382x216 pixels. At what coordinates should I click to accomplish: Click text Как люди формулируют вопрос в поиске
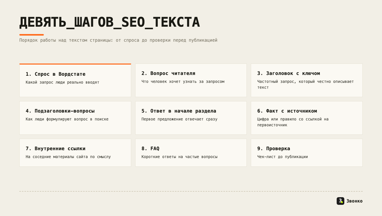pos(67,119)
